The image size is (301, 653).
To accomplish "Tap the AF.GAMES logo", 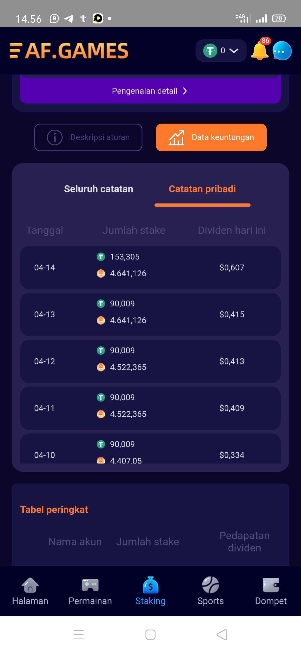I will pos(77,51).
